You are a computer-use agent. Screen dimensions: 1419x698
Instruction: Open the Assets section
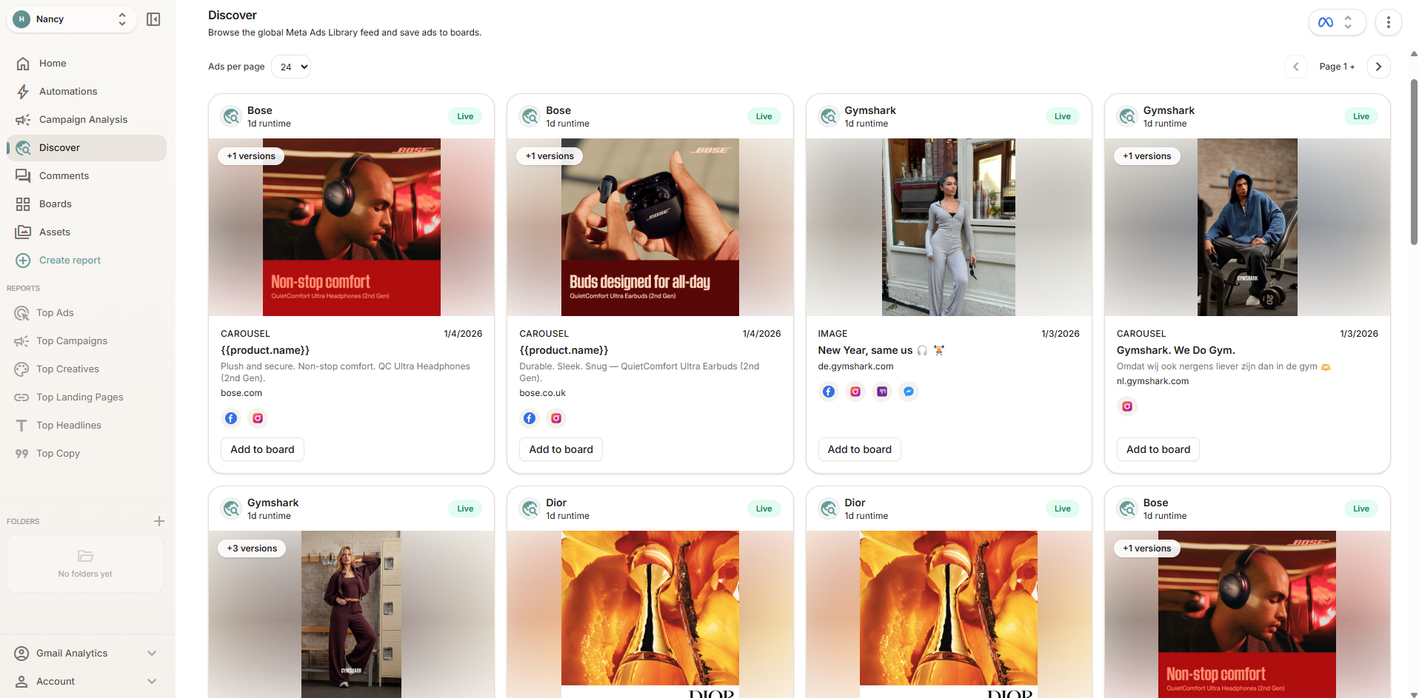pyautogui.click(x=53, y=232)
